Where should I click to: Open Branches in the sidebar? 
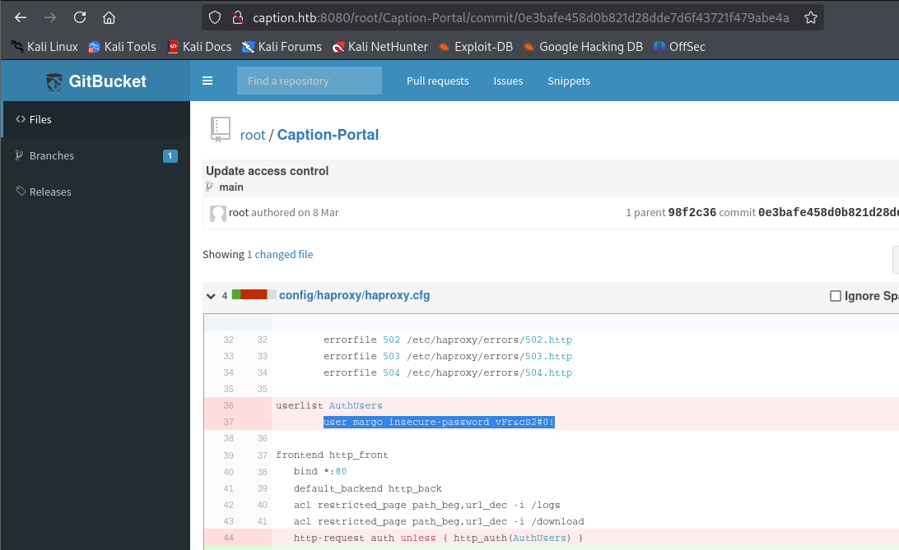[51, 155]
